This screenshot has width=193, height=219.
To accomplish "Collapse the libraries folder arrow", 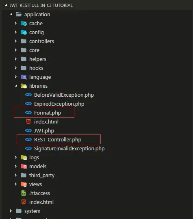I will [x=16, y=86].
